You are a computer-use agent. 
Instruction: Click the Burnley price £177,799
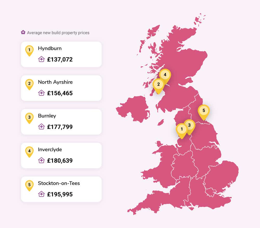click(60, 127)
